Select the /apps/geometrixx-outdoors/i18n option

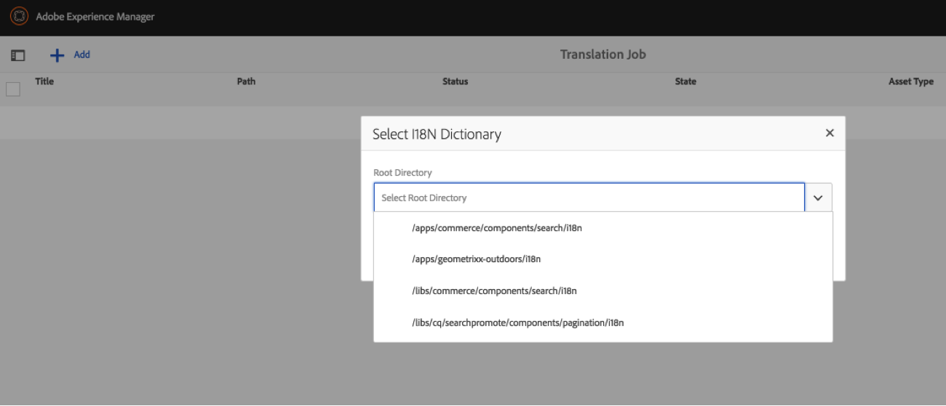pyautogui.click(x=476, y=259)
